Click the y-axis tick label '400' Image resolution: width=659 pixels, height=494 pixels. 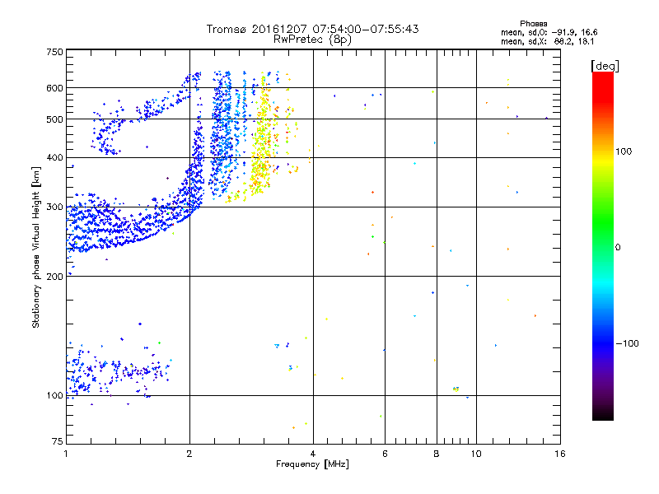[54, 157]
